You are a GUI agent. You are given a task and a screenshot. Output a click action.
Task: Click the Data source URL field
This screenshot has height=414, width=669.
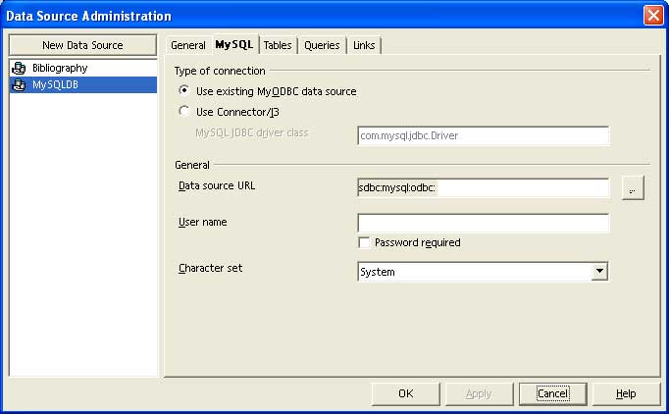click(483, 188)
